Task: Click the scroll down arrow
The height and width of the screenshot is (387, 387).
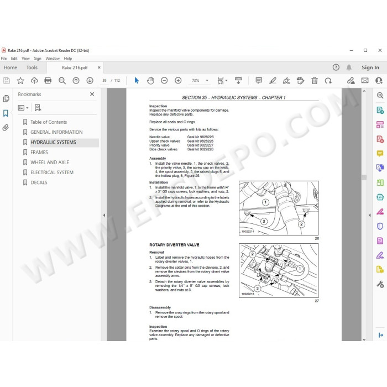Action: pos(364,339)
